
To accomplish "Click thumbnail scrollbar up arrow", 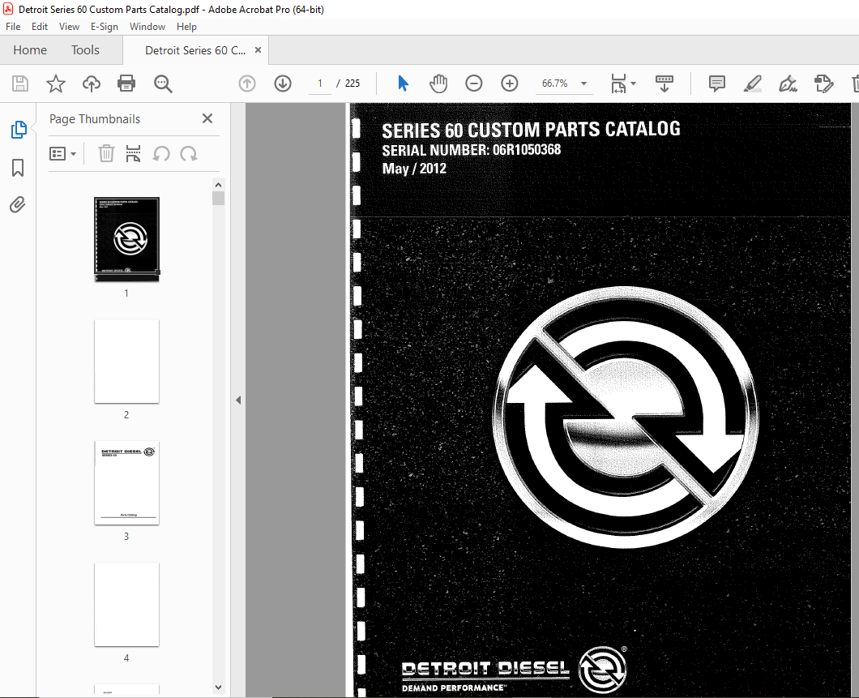I will [218, 185].
